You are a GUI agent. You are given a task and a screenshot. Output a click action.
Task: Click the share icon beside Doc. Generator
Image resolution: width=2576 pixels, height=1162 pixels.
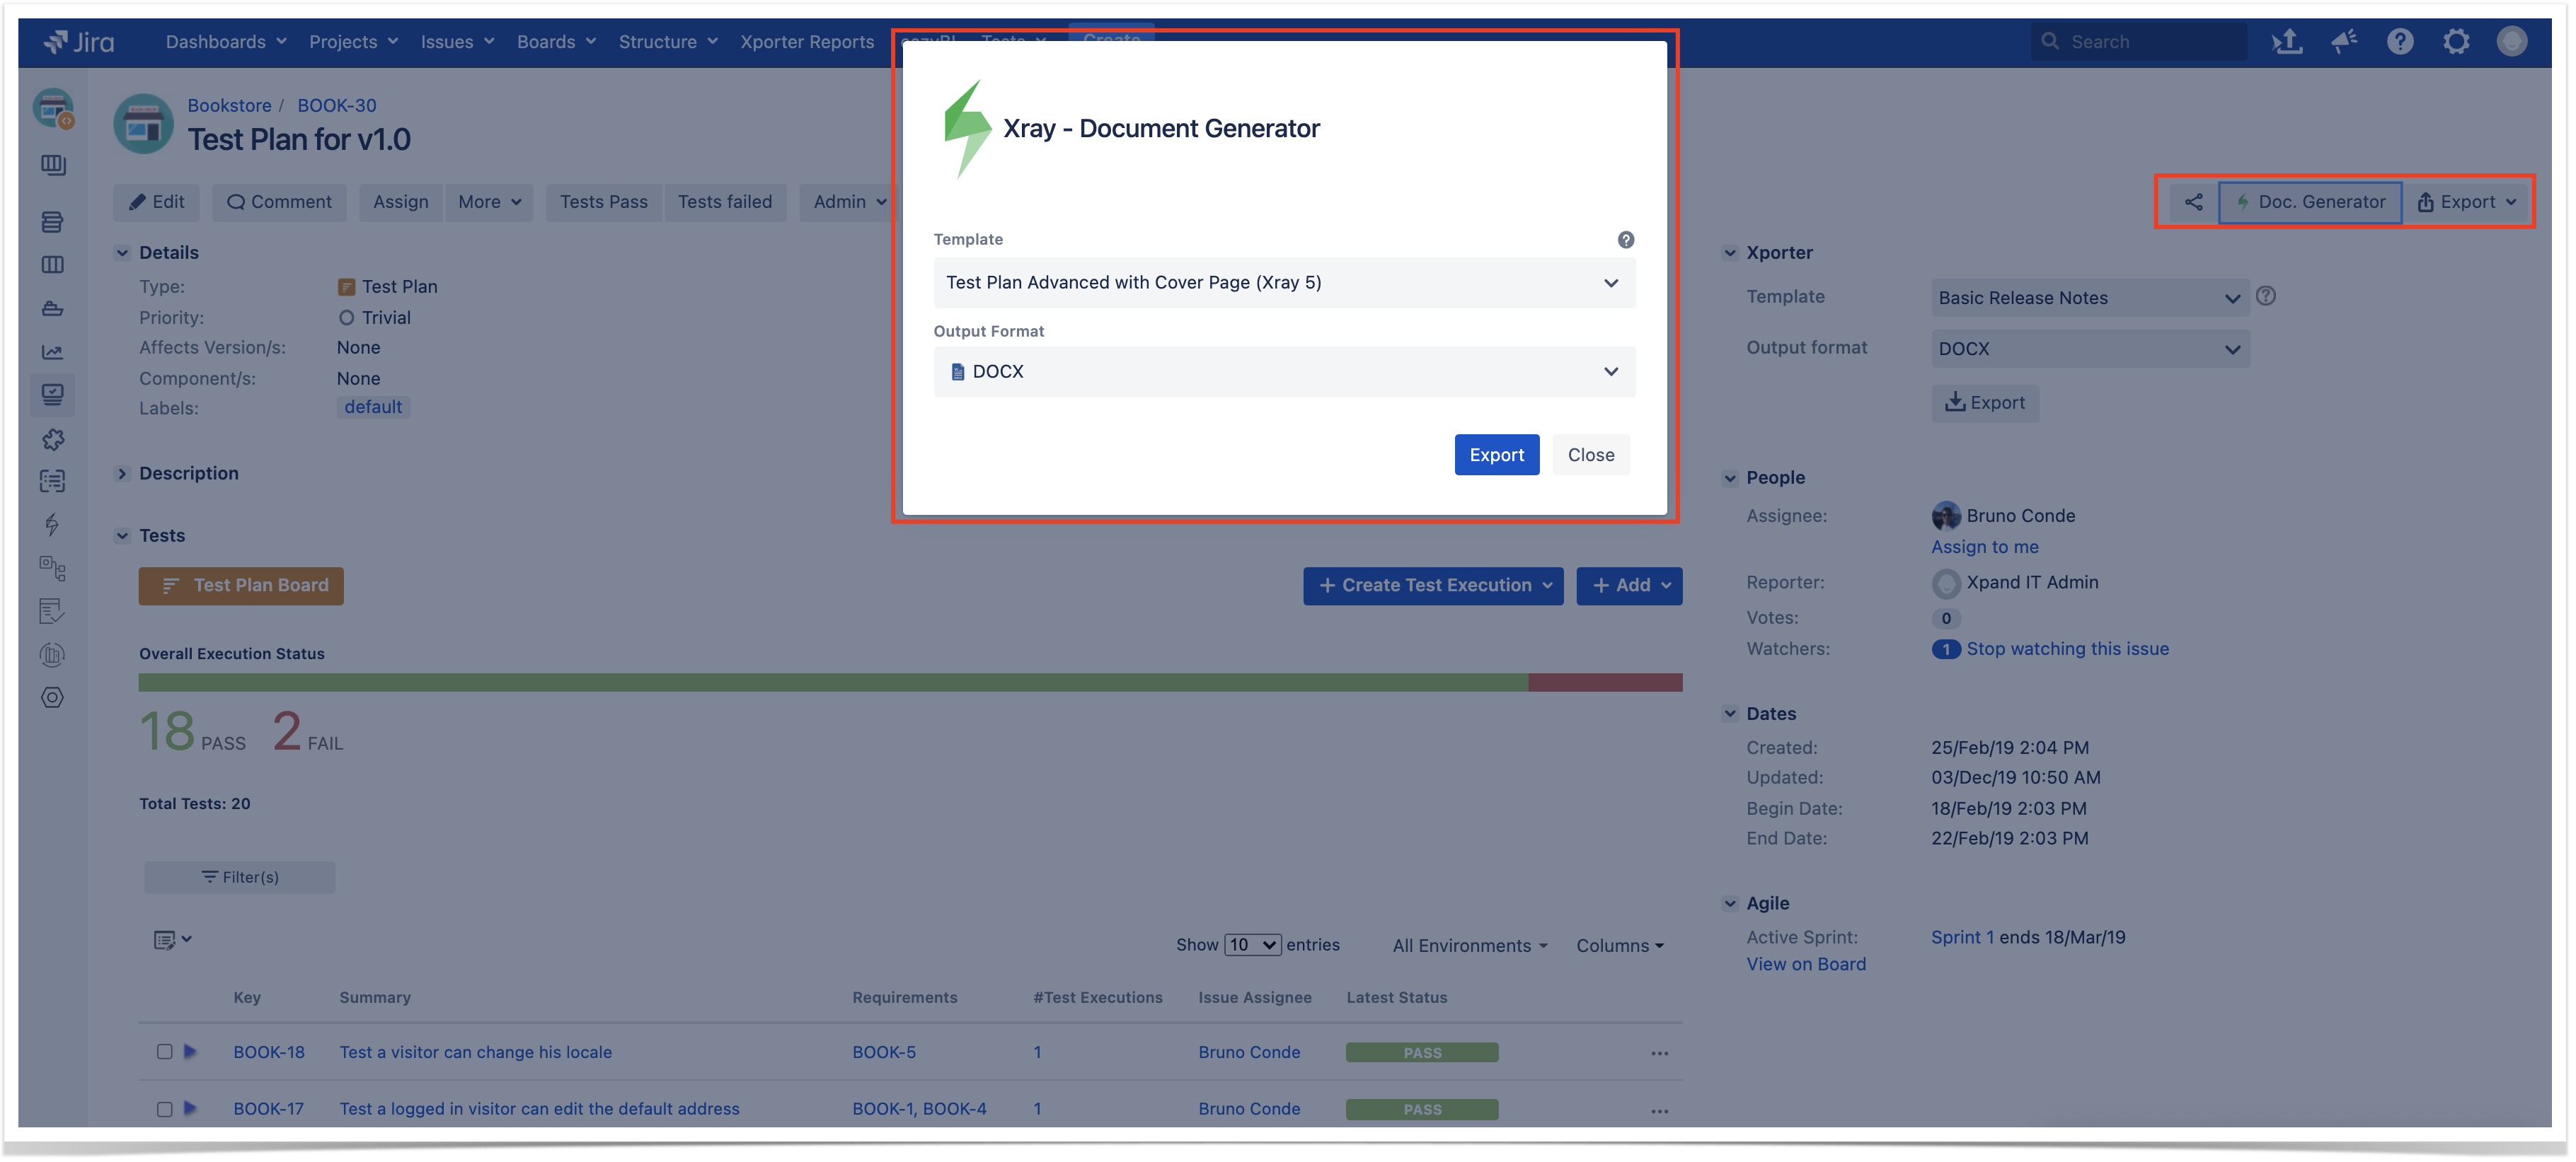tap(2193, 202)
